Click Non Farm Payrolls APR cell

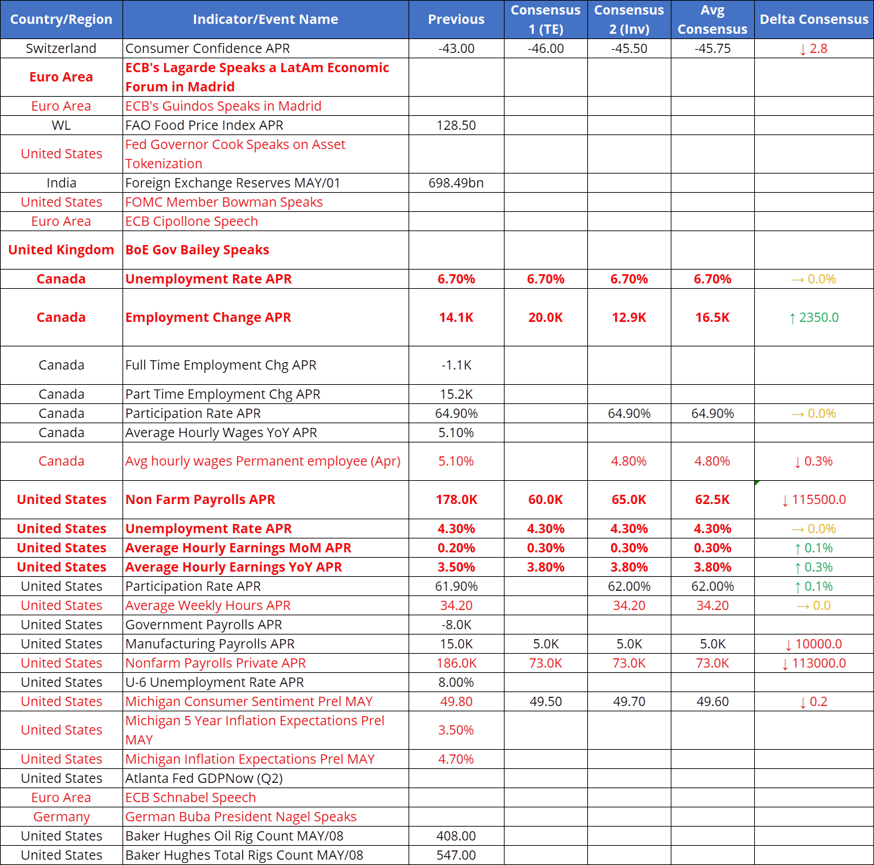coord(266,499)
